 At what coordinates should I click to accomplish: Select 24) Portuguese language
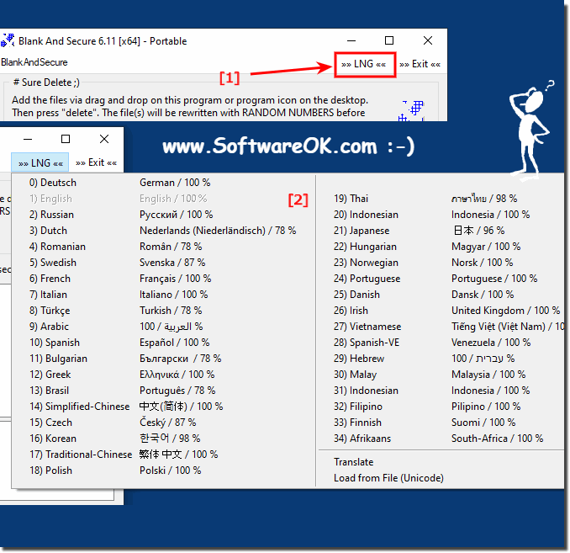441,279
